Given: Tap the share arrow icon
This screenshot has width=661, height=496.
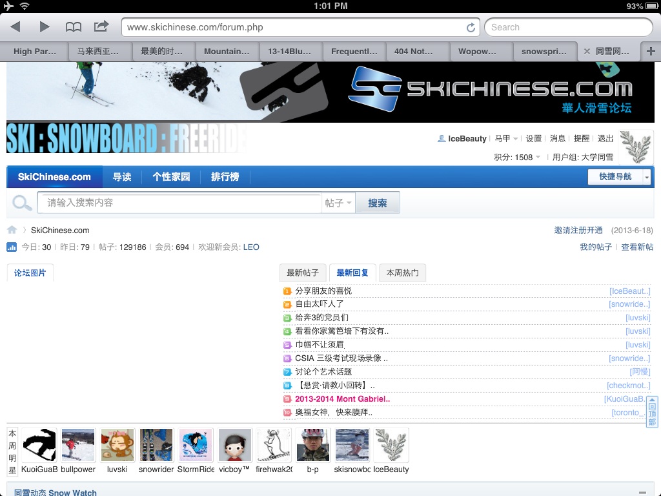Looking at the screenshot, I should tap(101, 26).
